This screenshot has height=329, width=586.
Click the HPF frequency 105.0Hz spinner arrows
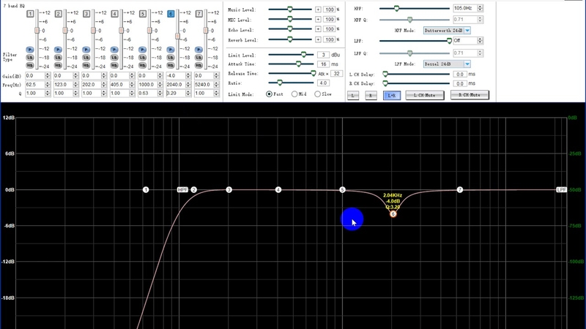[480, 8]
